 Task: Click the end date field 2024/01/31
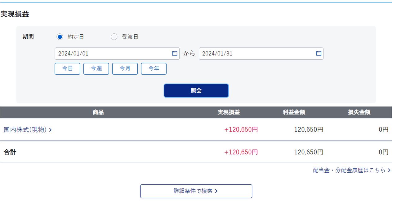[x=256, y=54]
